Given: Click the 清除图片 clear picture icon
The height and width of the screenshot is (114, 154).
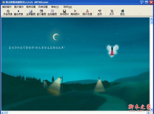Looking at the screenshot, I should (x=75, y=13).
